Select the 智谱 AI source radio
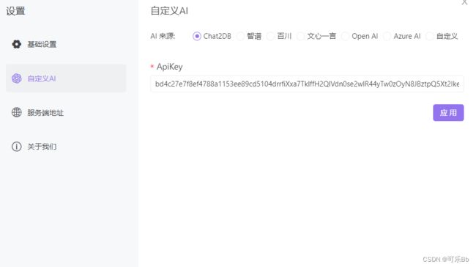The image size is (476, 267). point(240,36)
